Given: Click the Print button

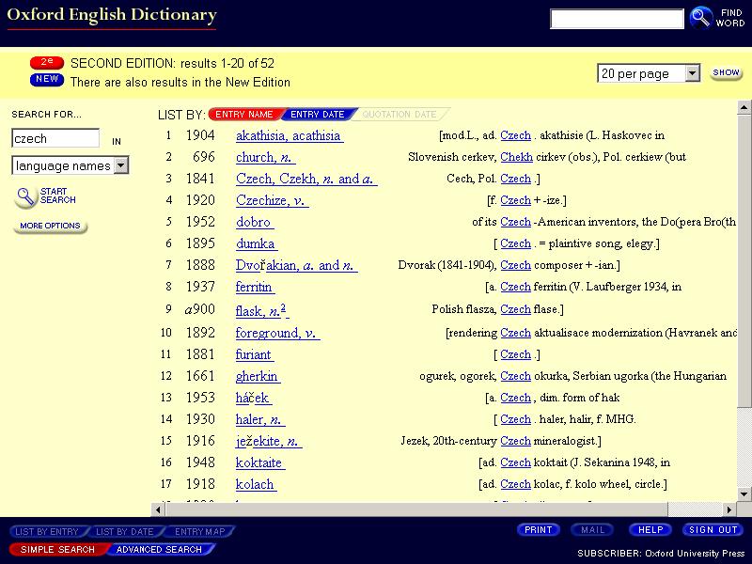Looking at the screenshot, I should point(538,530).
